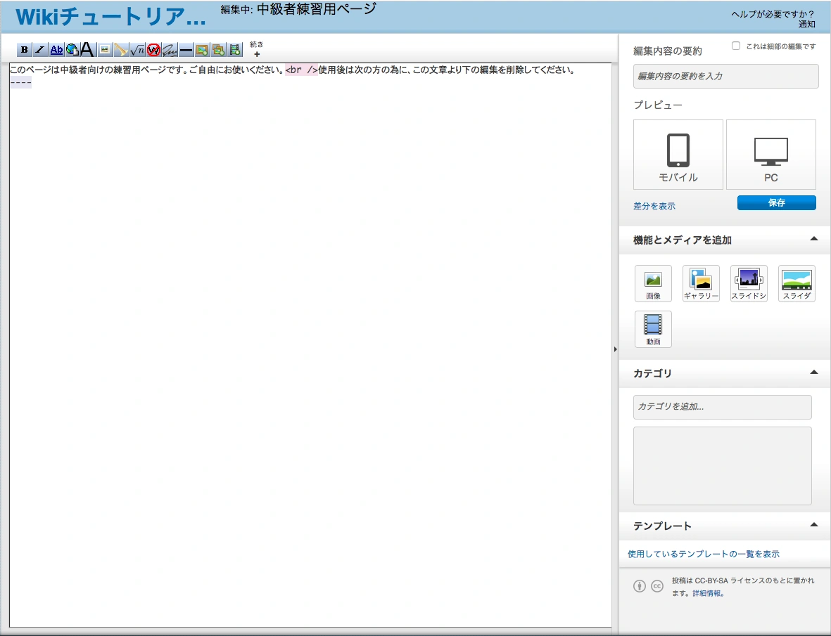Click inside the wikitext editing area
Image resolution: width=831 pixels, height=636 pixels.
[x=310, y=344]
